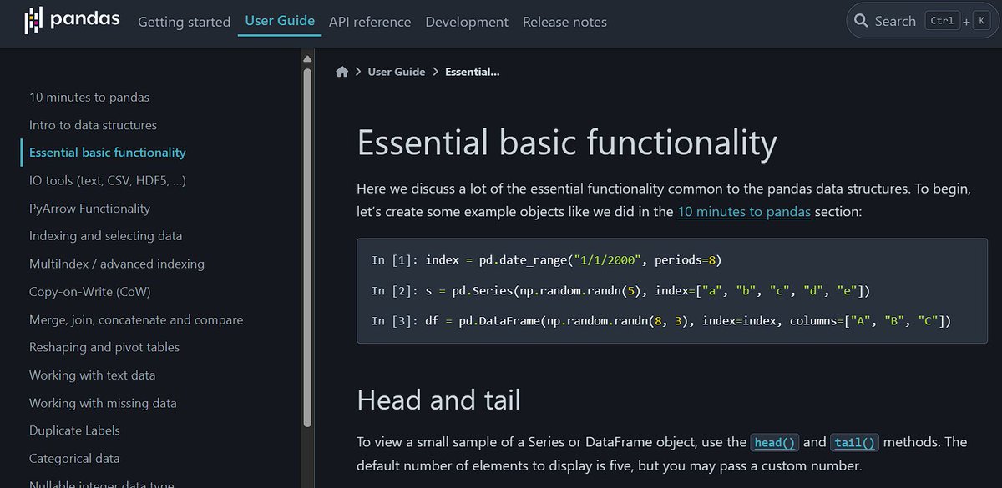Open Merge, join, concatenate and compare
1002x488 pixels.
click(136, 319)
